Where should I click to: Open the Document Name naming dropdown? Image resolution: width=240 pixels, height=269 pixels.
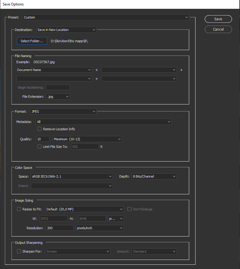[54, 70]
